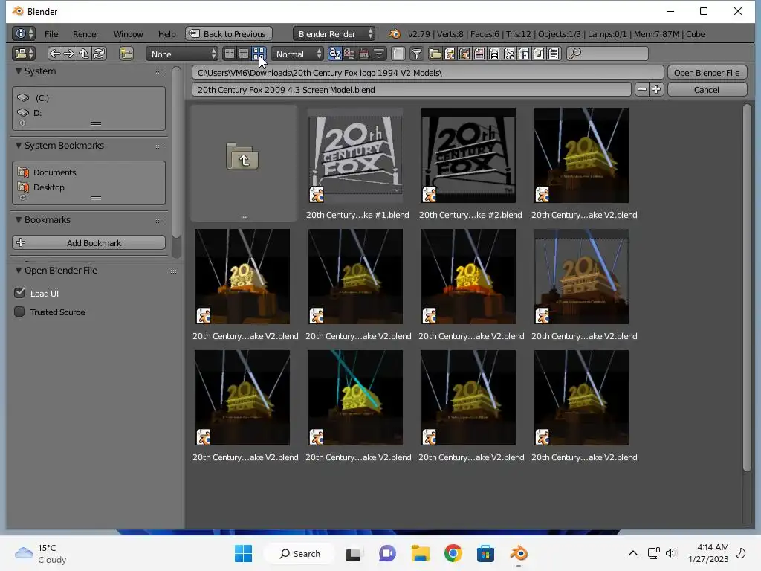761x571 pixels.
Task: Toggle filter for script files
Action: point(509,54)
